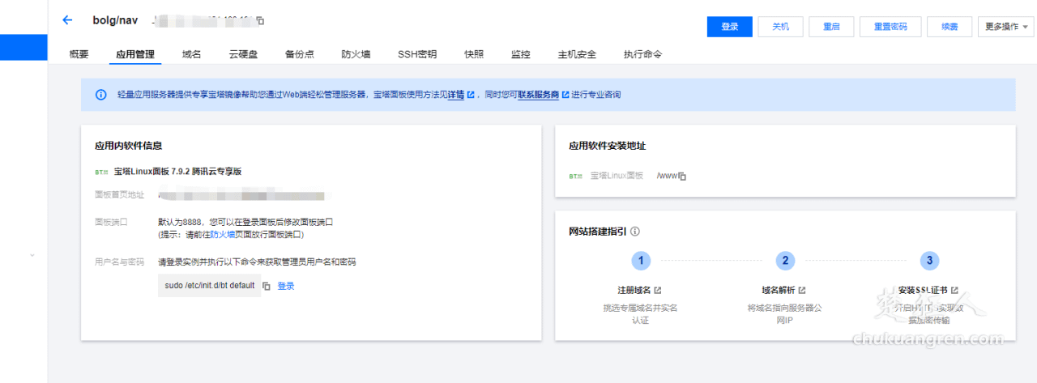1037x383 pixels.
Task: Click the back arrow next to bolg/nav
Action: (67, 20)
